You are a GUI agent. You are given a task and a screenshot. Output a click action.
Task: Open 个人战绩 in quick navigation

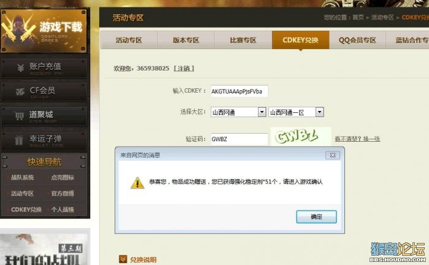(x=63, y=210)
